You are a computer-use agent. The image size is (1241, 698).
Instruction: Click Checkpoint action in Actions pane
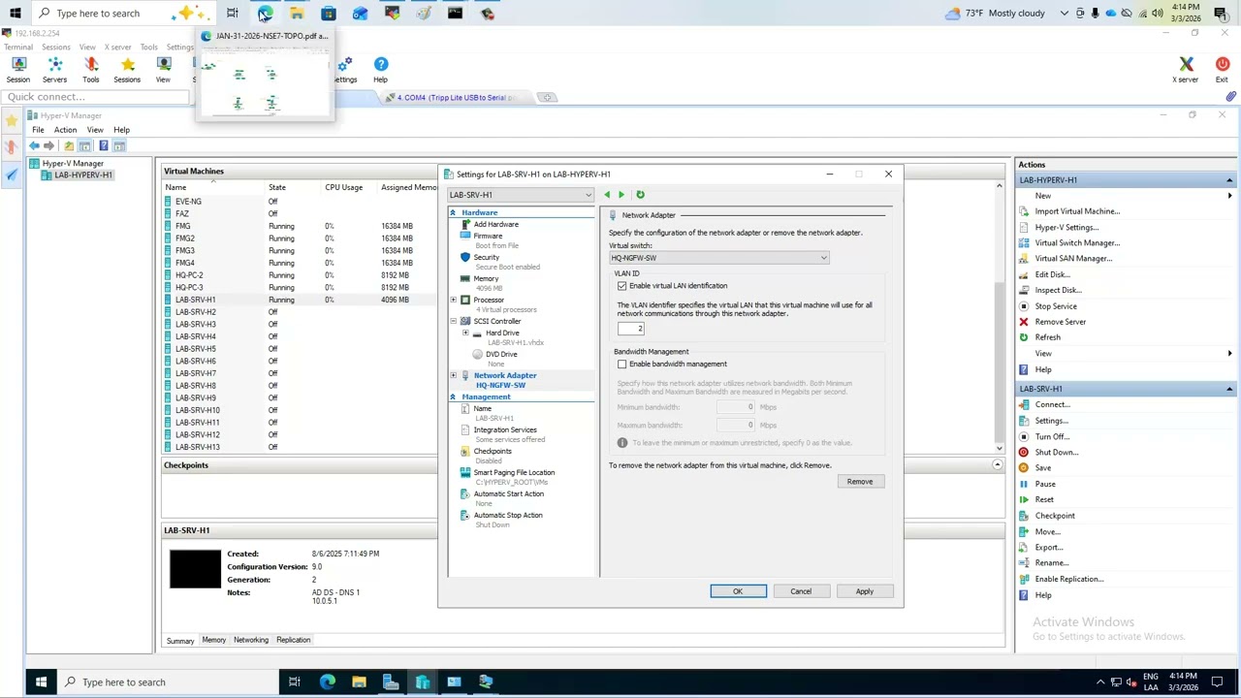tap(1054, 516)
